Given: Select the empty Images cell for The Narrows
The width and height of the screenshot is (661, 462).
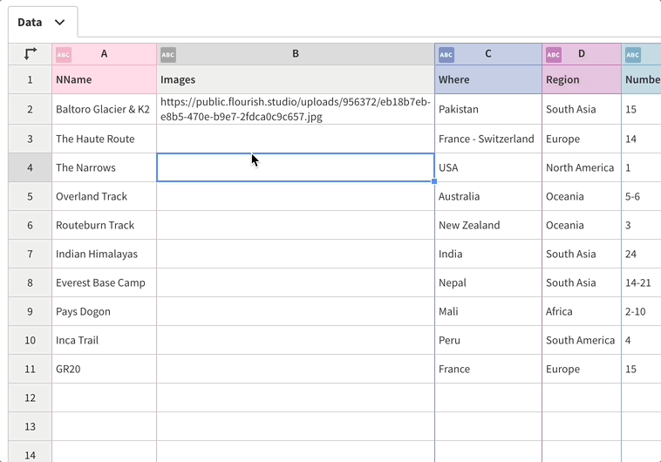Looking at the screenshot, I should coord(296,167).
